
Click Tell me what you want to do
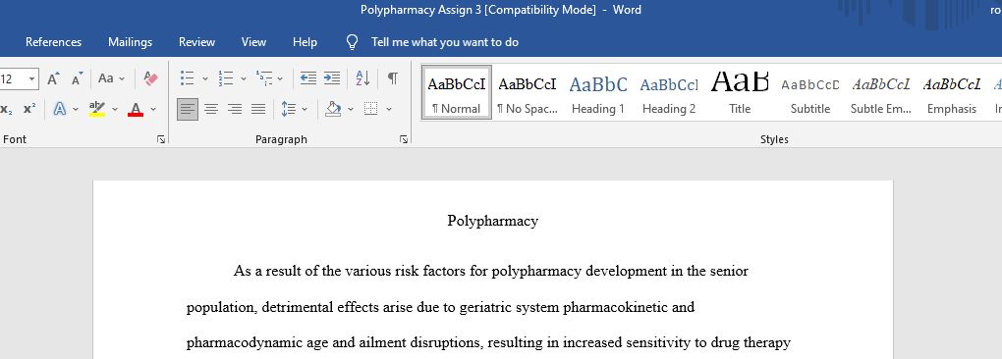point(445,42)
